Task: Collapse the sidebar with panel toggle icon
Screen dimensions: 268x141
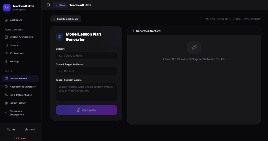Action: 48,5
